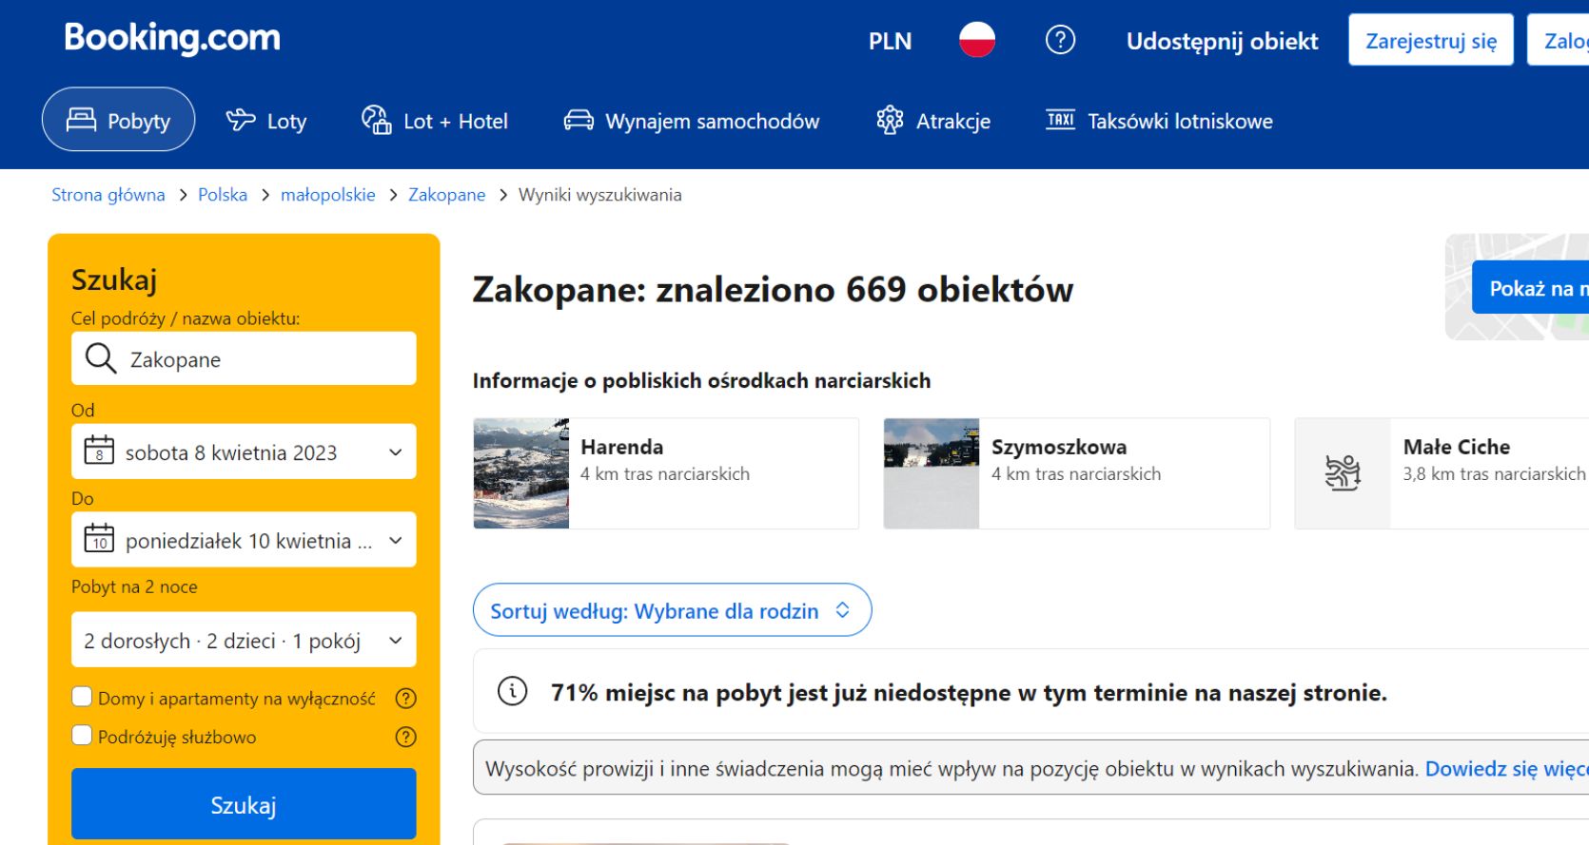
Task: Enable Domy i apartamenty na wyłączność checkbox
Action: pyautogui.click(x=82, y=697)
